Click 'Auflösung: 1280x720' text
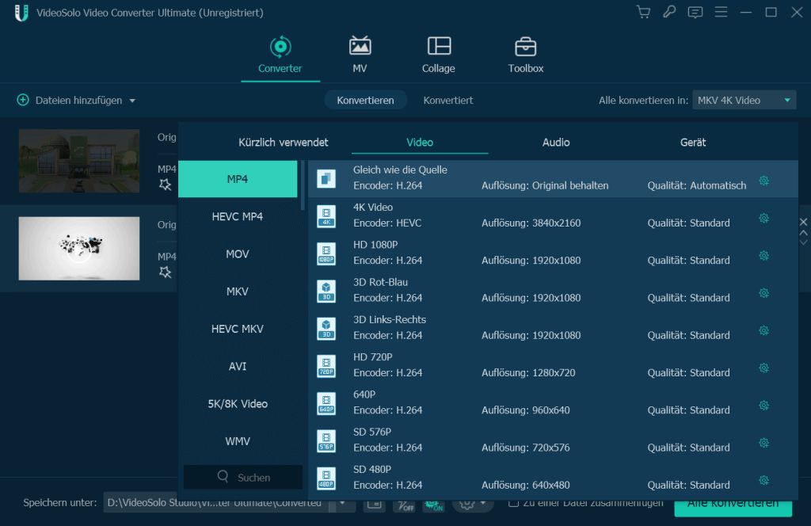The height and width of the screenshot is (526, 811). pos(528,372)
